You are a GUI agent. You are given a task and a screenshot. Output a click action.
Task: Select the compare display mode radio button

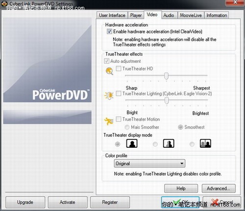click(192, 144)
